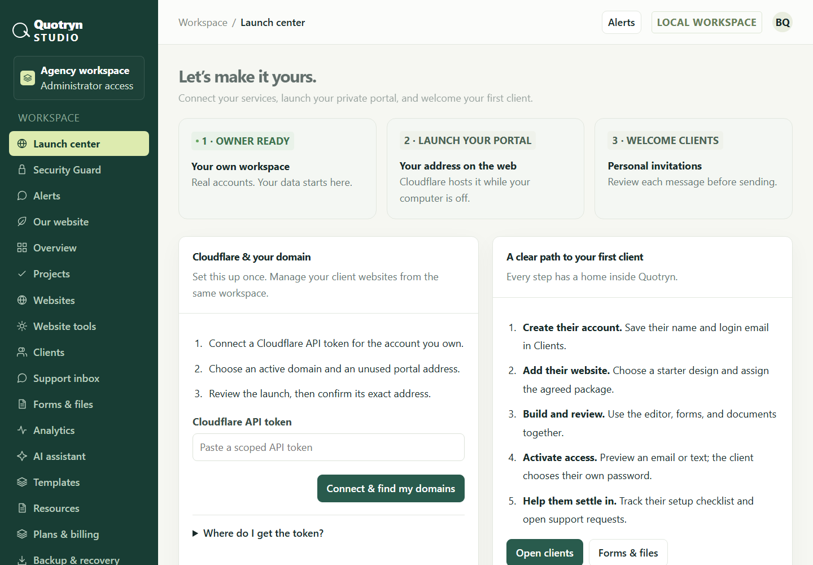Click the Websites globe icon

coord(22,300)
